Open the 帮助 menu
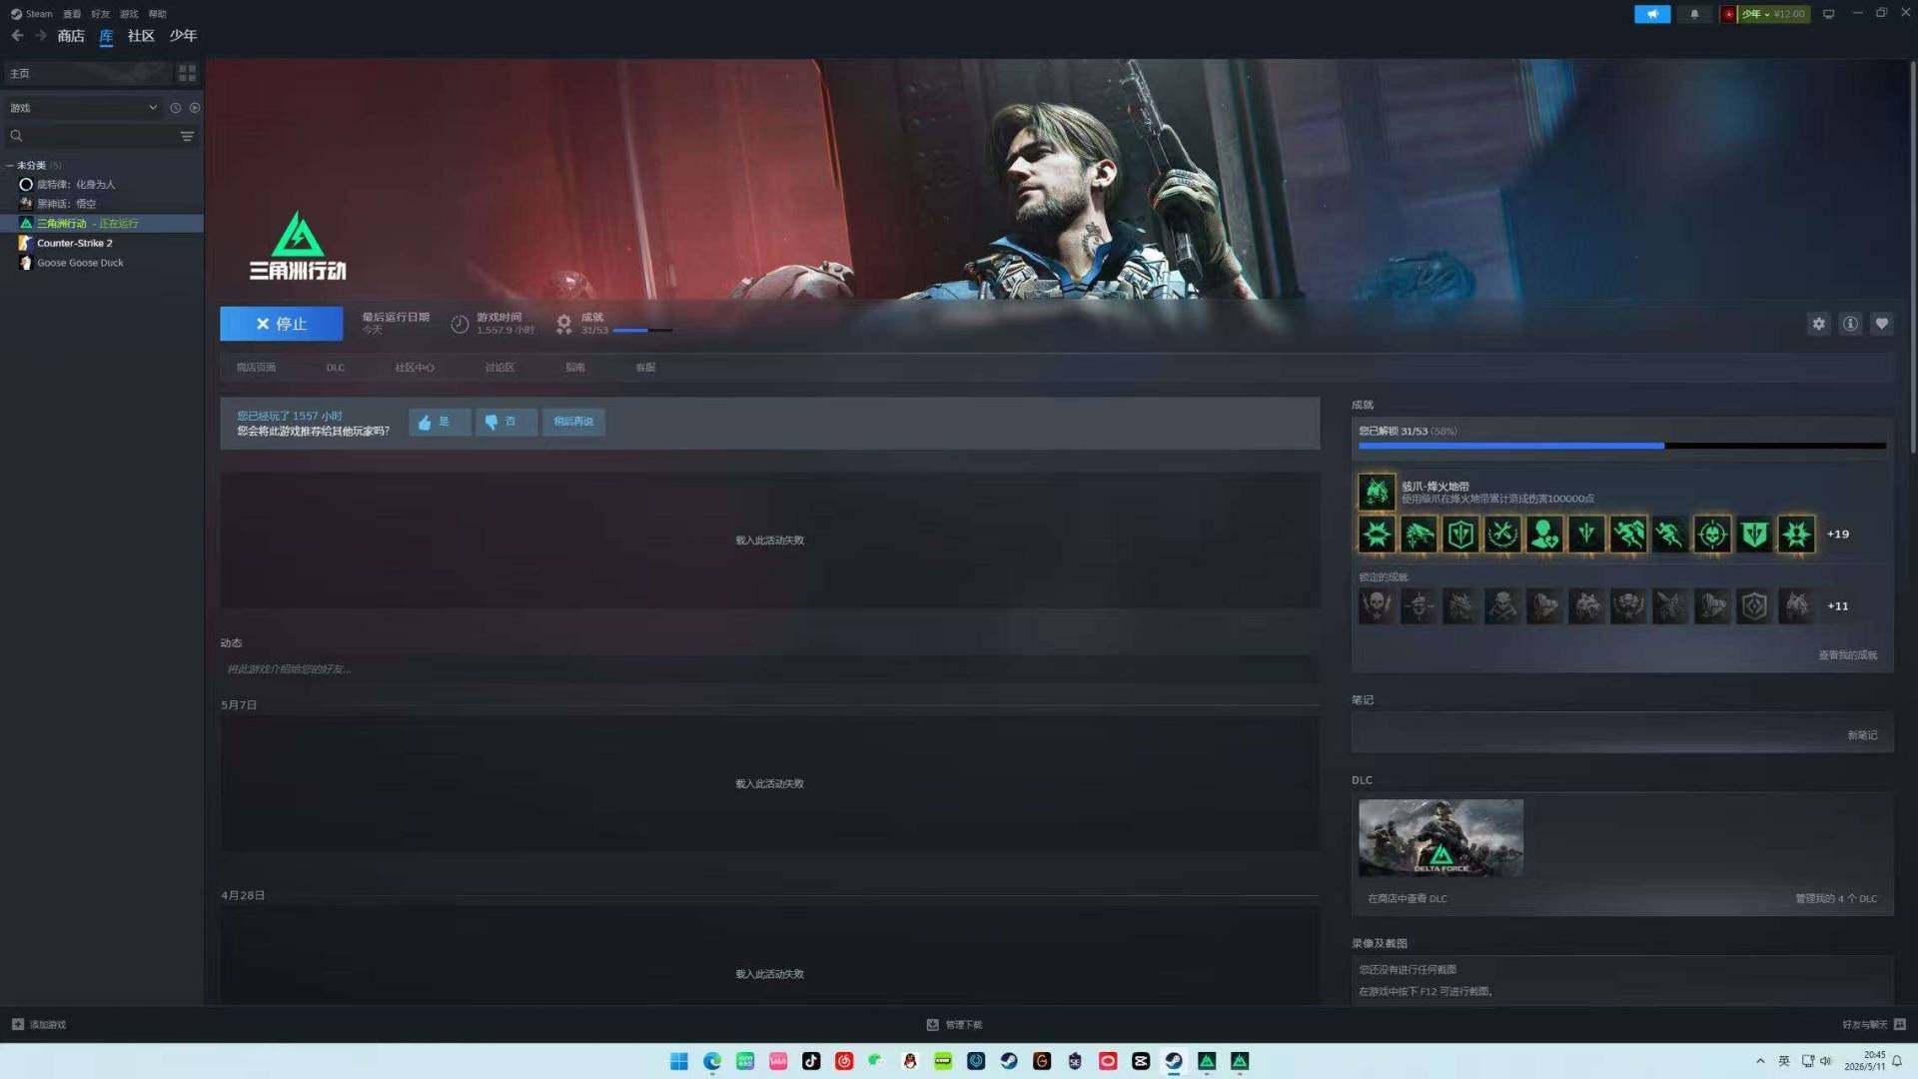The height and width of the screenshot is (1079, 1918). (158, 14)
